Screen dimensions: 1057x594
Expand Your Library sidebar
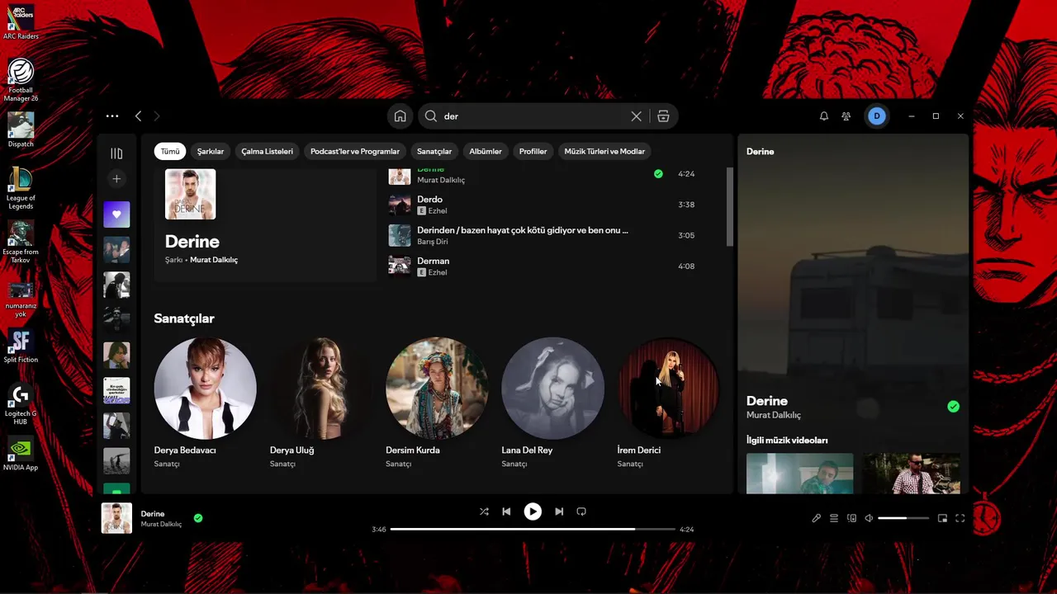[x=116, y=153]
